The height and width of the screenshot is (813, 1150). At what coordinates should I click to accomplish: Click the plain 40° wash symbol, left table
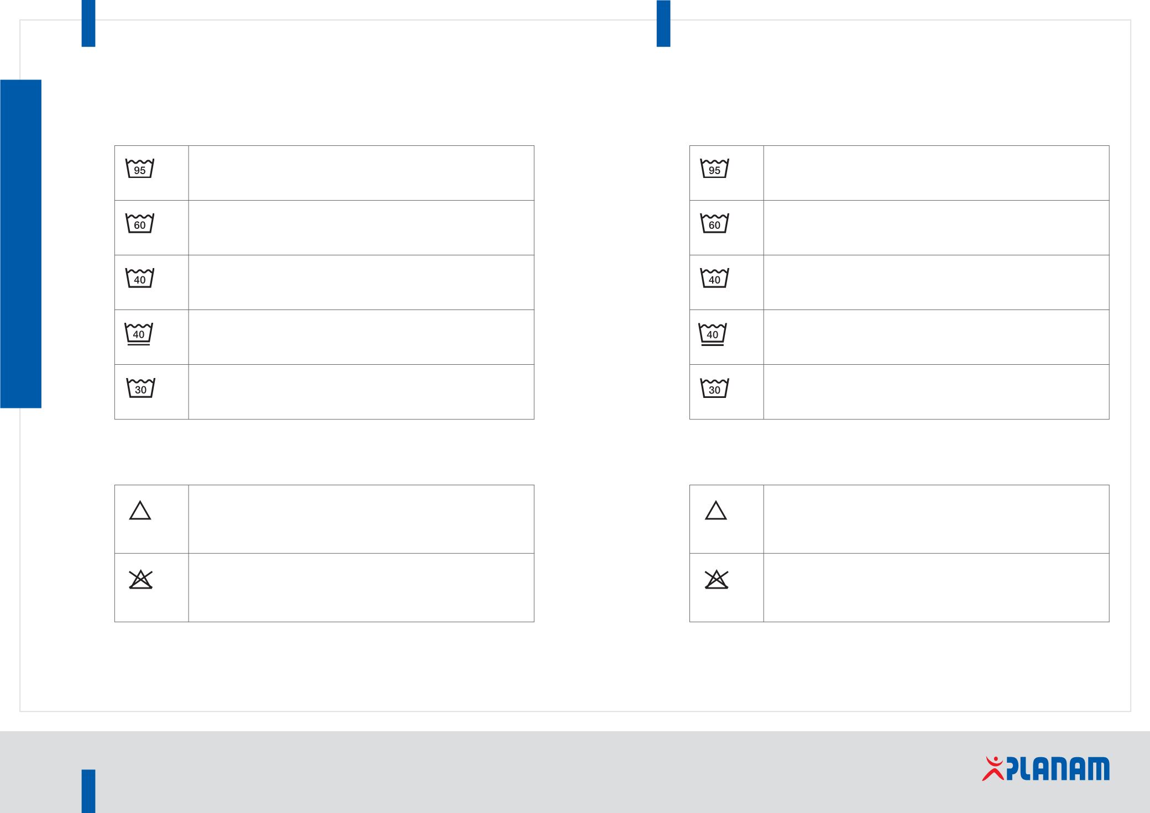[x=140, y=278]
